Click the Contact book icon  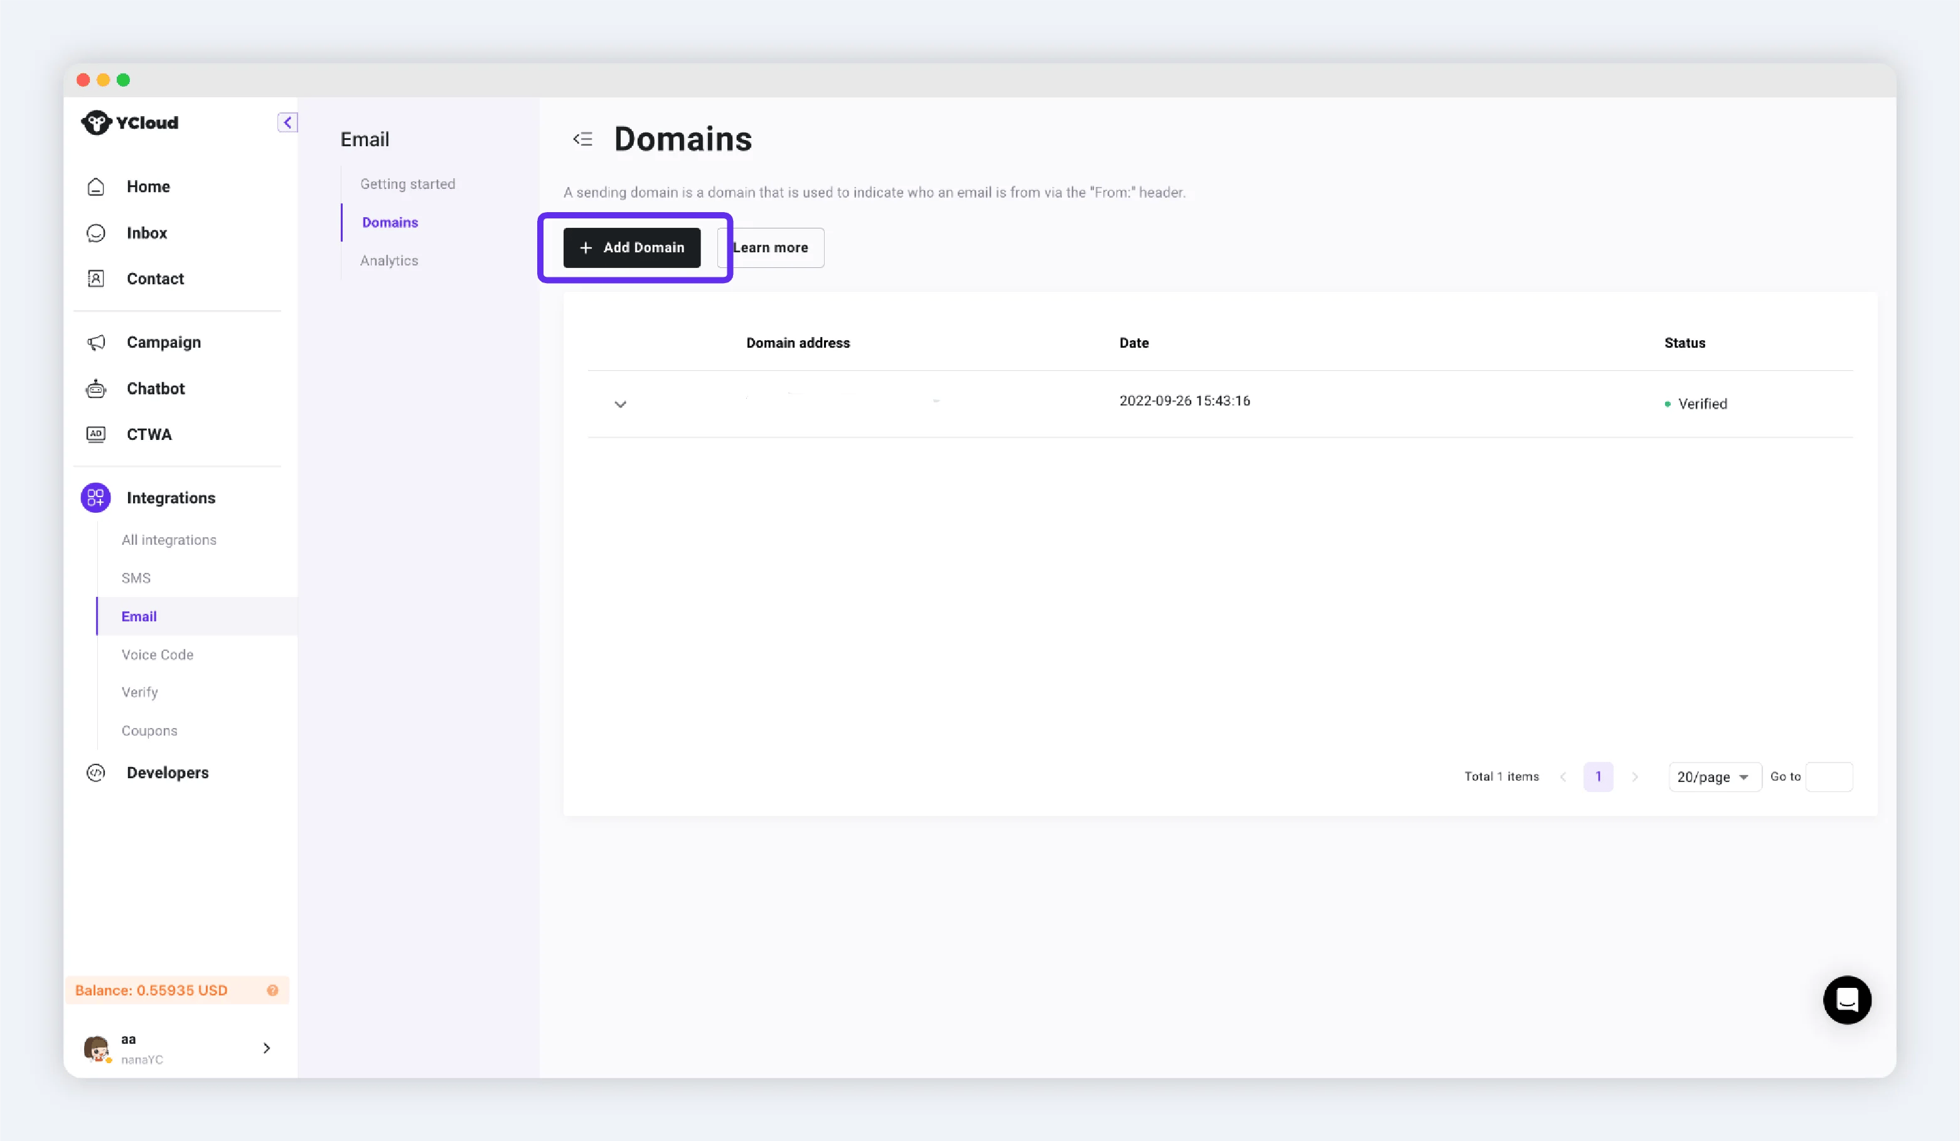point(95,279)
